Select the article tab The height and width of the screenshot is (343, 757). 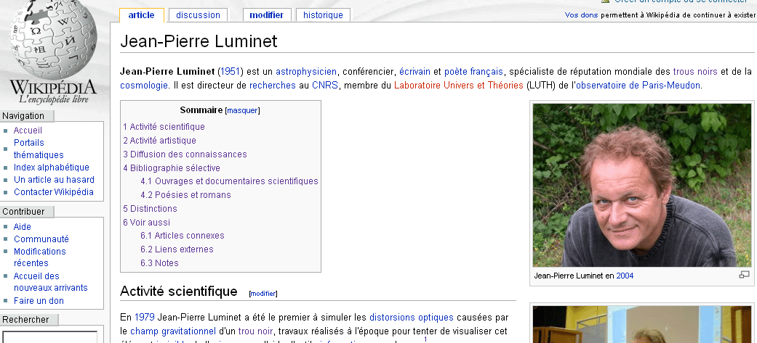point(142,15)
